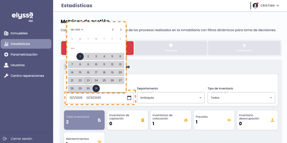287x143 pixels.
Task: Select December 15 in the calendar
Action: 80,72
